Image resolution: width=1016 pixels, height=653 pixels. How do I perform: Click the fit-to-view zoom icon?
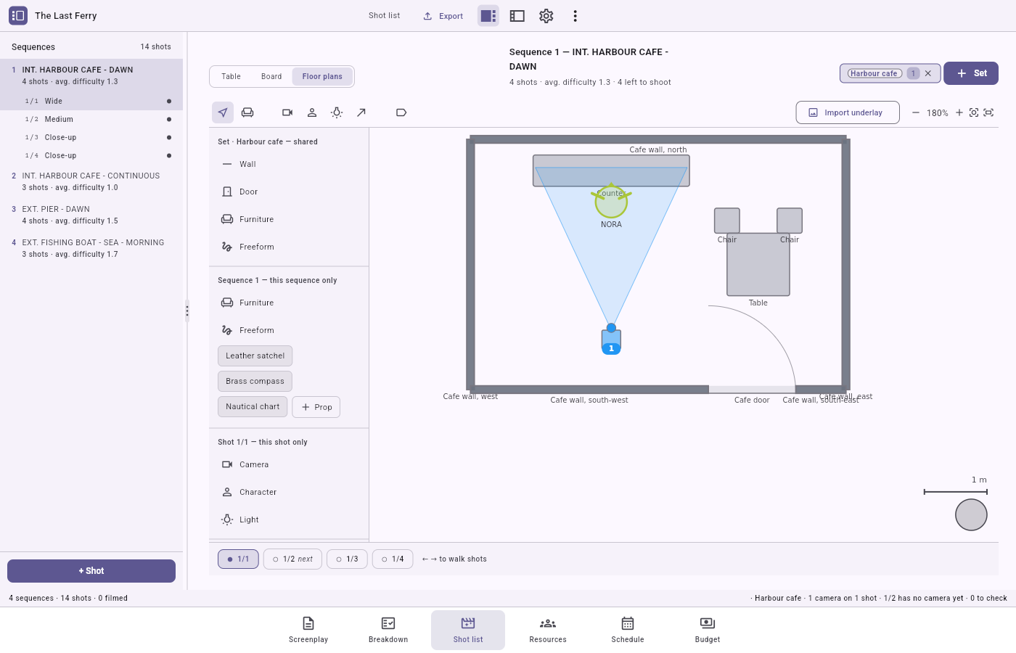[x=974, y=112]
